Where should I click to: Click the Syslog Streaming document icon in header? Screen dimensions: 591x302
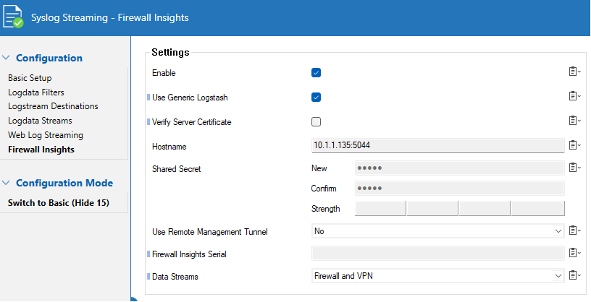click(14, 17)
